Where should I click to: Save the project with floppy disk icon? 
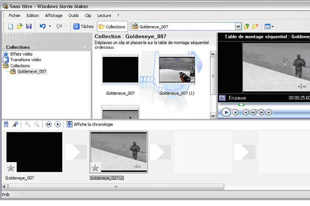(29, 26)
